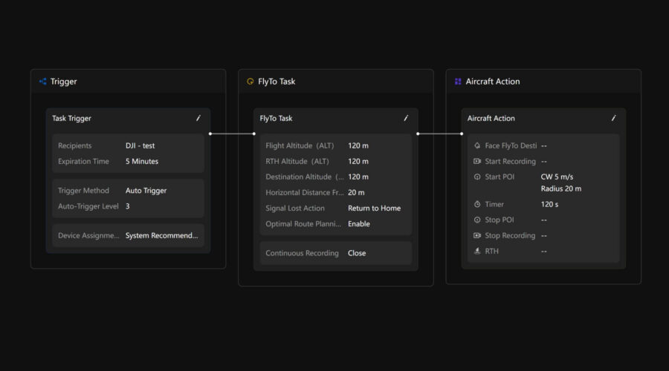Screen dimensions: 669x371
Task: Click the Optimal Route Planning Enable value
Action: pyautogui.click(x=358, y=224)
